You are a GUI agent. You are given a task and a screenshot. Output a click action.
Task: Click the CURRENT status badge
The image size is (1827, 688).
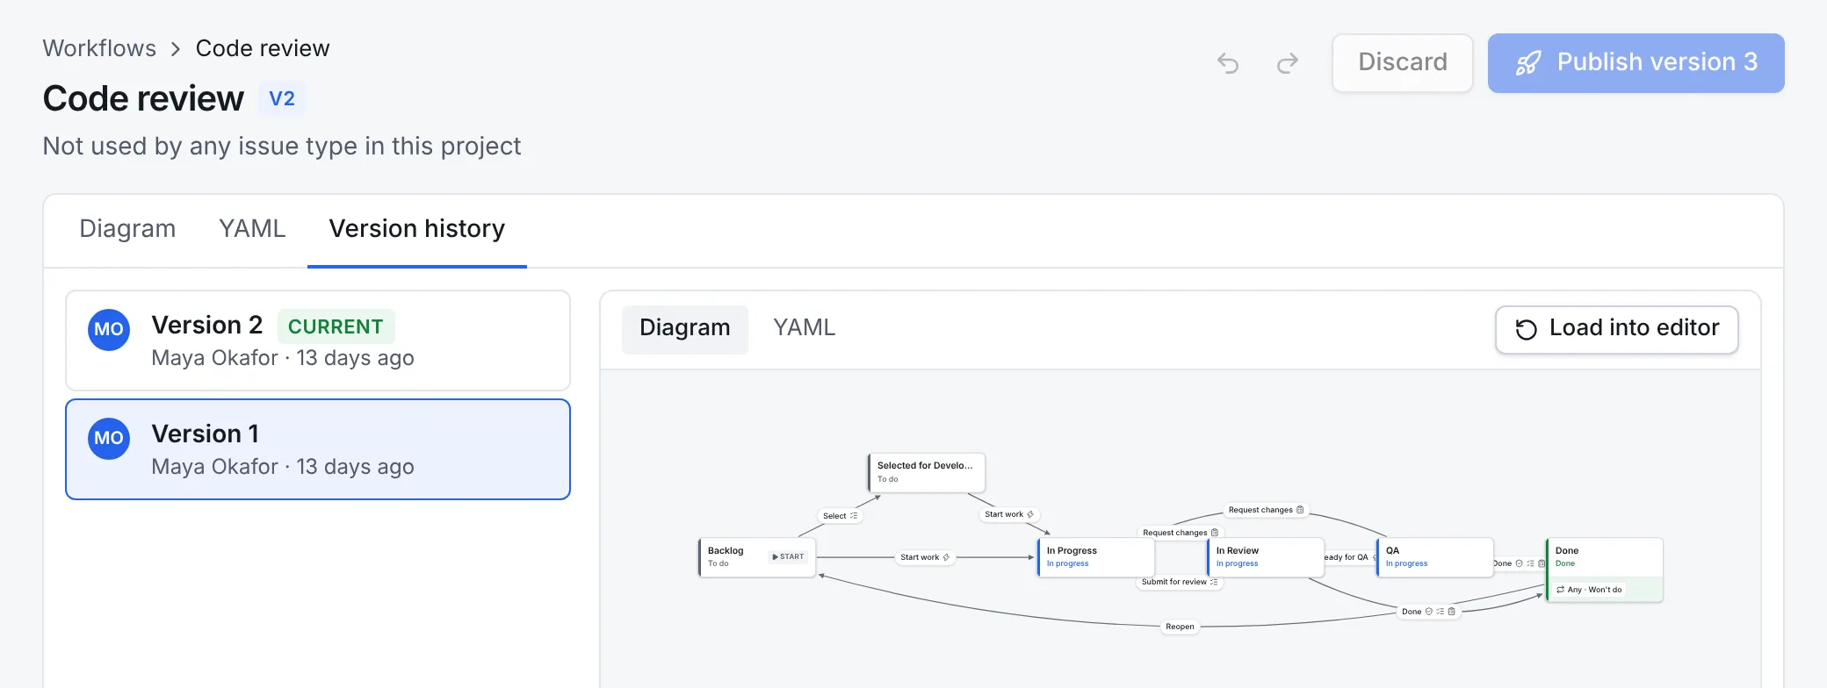click(336, 326)
